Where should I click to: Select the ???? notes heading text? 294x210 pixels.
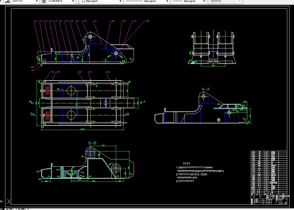[187, 164]
